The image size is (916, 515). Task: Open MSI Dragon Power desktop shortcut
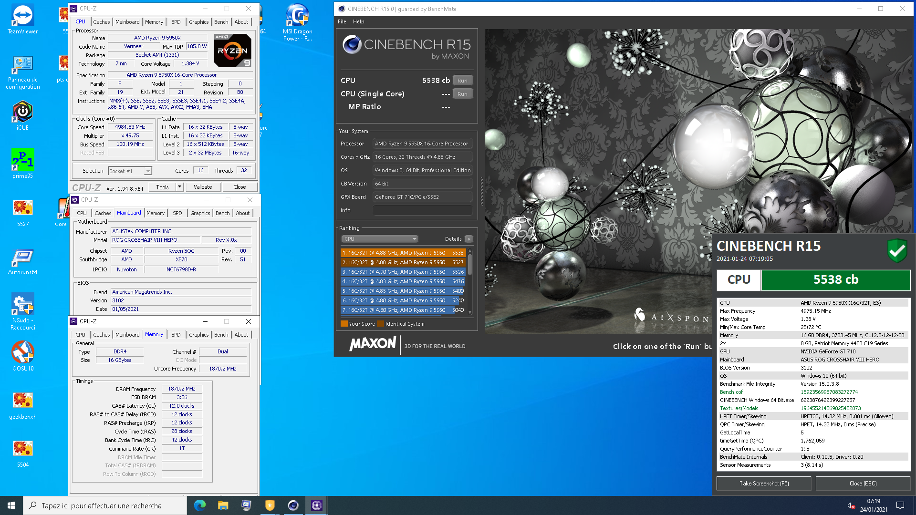pos(297,22)
